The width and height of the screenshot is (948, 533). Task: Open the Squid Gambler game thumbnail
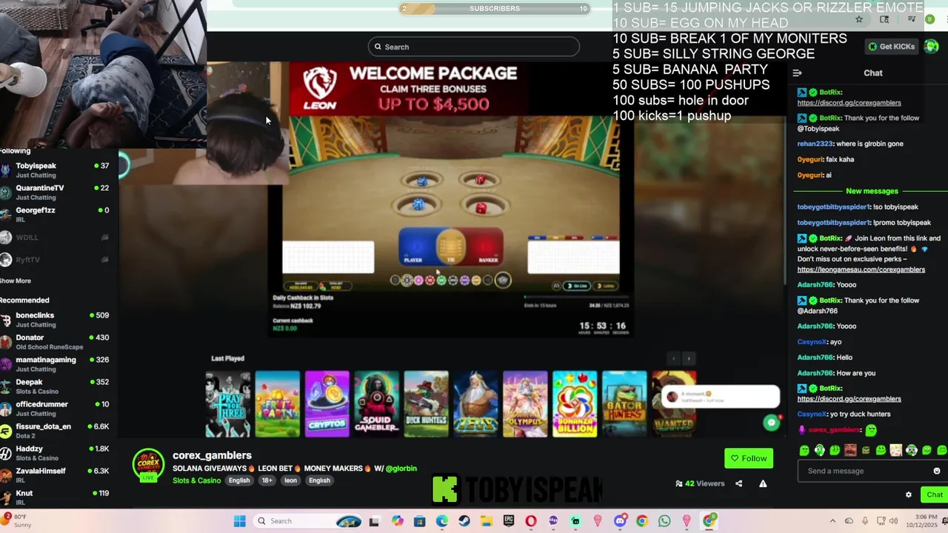[x=376, y=404]
